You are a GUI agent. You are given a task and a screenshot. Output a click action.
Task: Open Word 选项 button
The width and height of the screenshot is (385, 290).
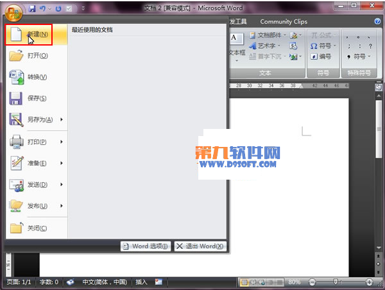coord(146,246)
